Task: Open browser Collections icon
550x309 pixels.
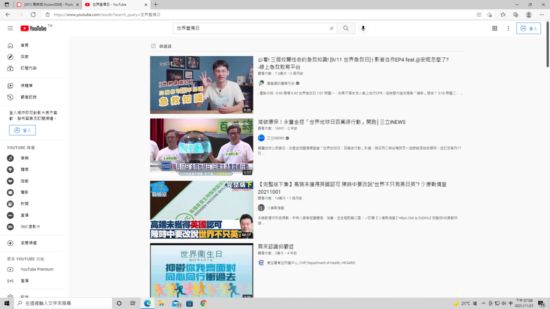Action: [x=516, y=14]
